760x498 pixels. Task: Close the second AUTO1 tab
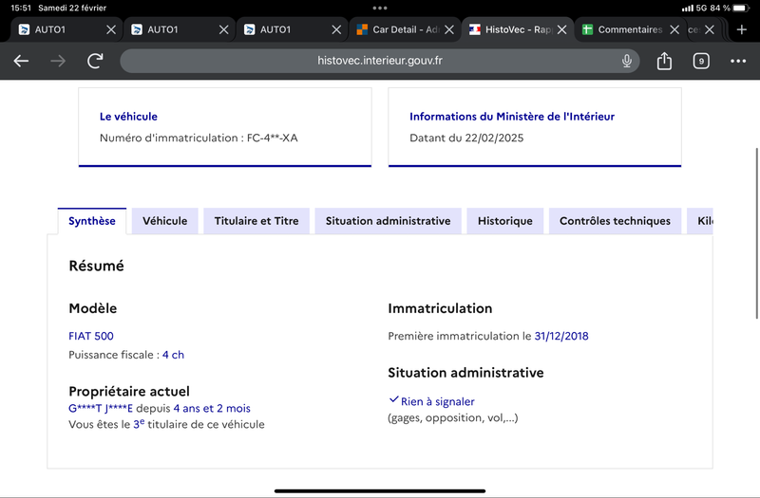[223, 29]
